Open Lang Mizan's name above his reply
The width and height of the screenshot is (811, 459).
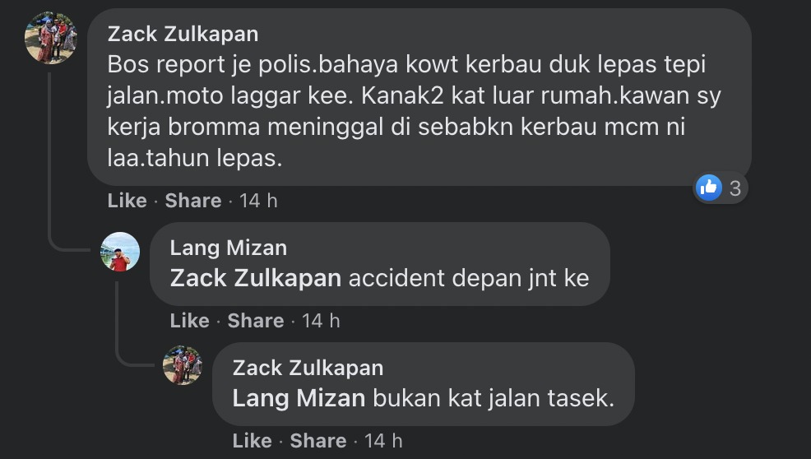229,248
